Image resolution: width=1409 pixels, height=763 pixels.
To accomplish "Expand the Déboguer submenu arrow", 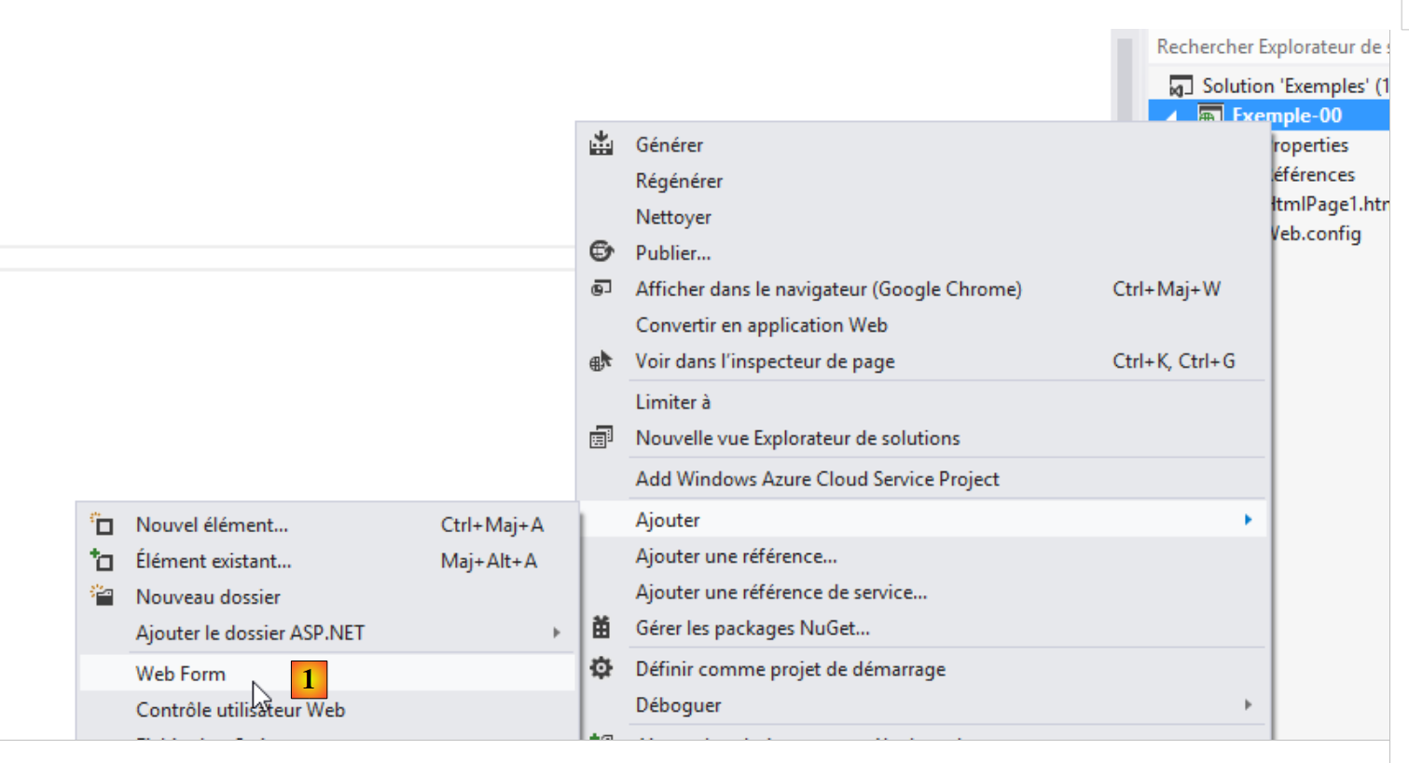I will [x=1248, y=704].
